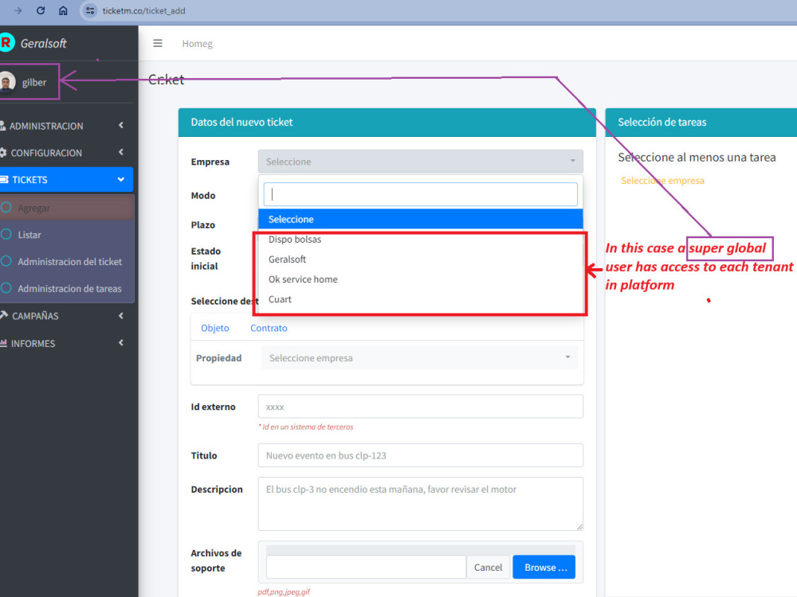The width and height of the screenshot is (797, 597).
Task: Click into the Descripcion text area
Action: coord(420,504)
